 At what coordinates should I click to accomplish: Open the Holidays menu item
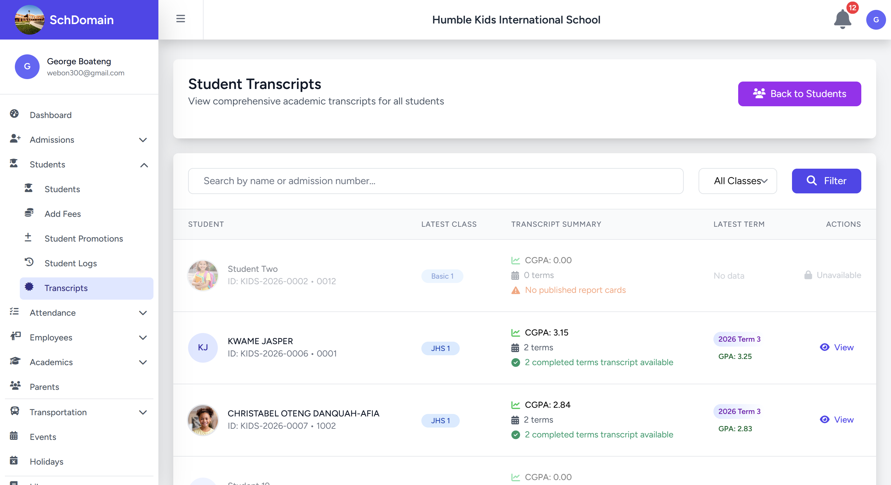(79, 462)
